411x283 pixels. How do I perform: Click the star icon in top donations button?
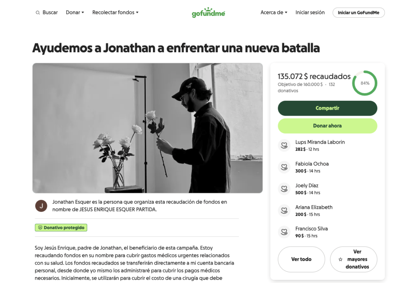(x=340, y=259)
